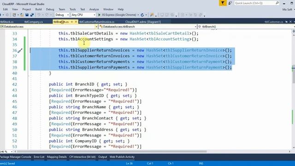This screenshot has width=295, height=166.
Task: Click the horizontal scrollbar thumb
Action: (x=112, y=152)
